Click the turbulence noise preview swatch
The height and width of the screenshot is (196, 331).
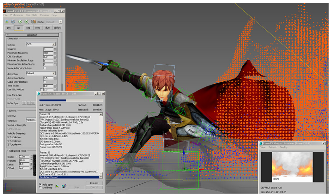tap(34, 165)
